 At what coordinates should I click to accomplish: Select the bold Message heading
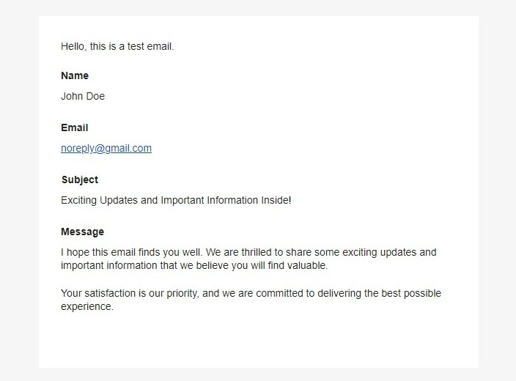[x=82, y=232]
